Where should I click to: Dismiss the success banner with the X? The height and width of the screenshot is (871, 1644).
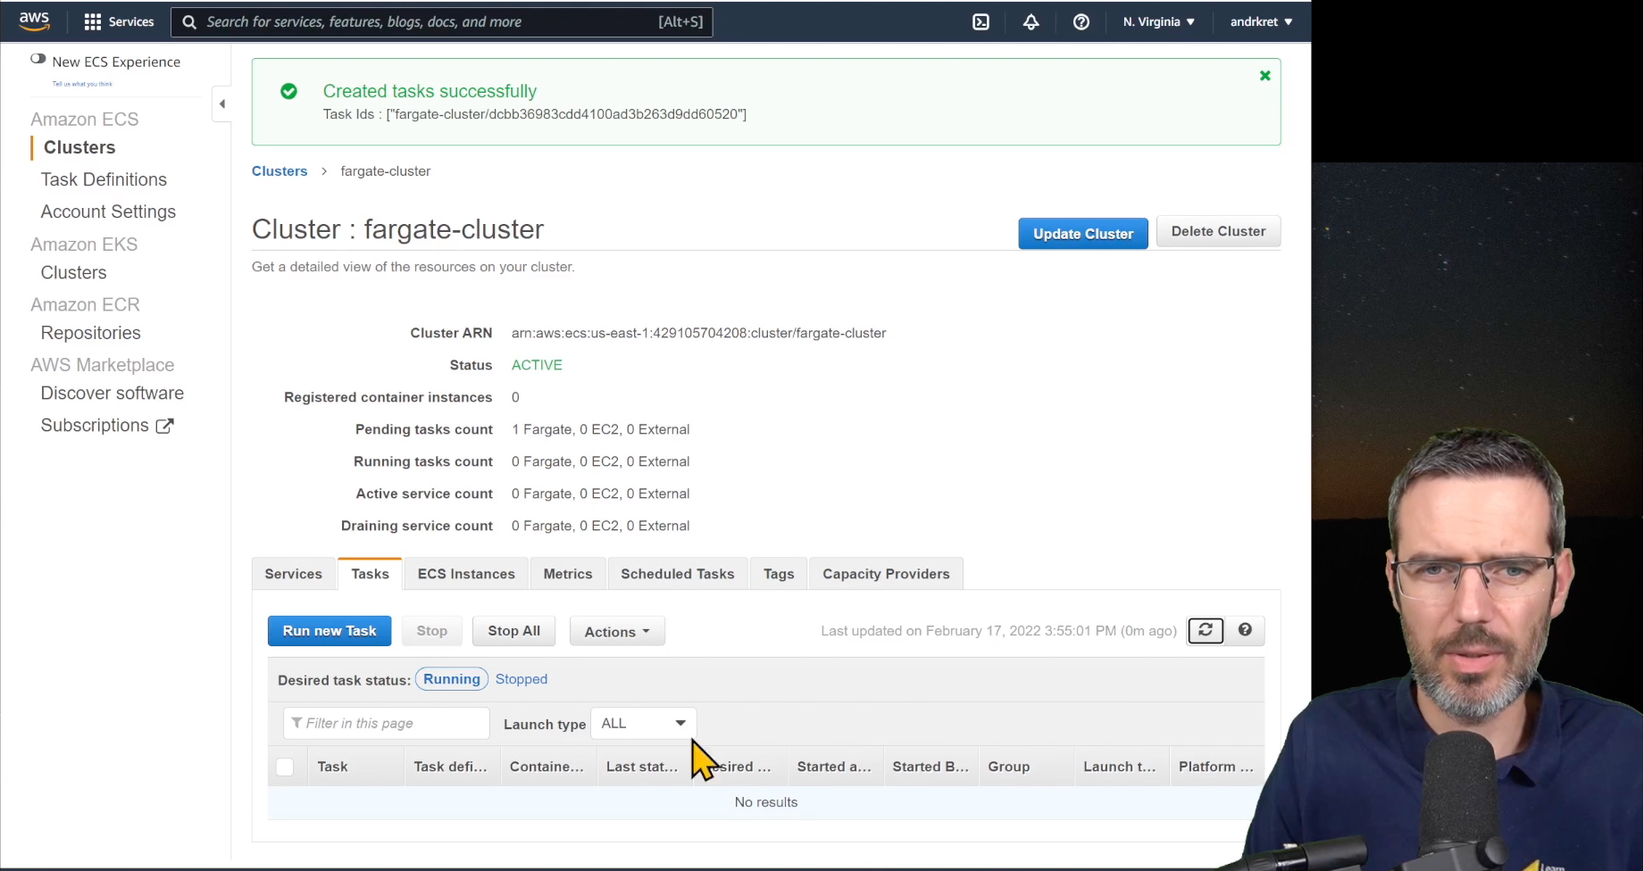click(x=1264, y=76)
